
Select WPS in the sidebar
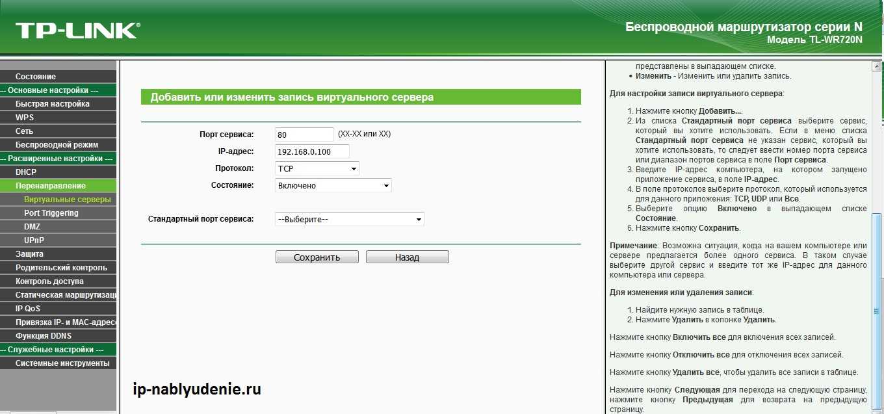25,118
